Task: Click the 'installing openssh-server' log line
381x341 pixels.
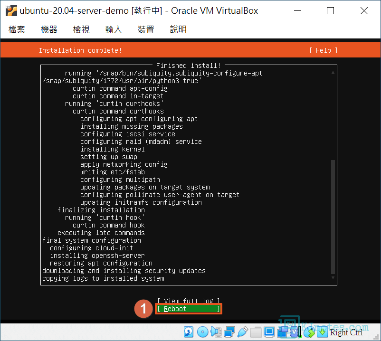Action: click(97, 255)
